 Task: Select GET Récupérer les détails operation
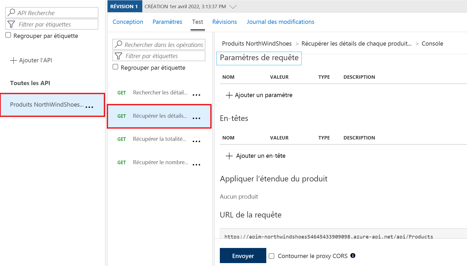(x=159, y=116)
